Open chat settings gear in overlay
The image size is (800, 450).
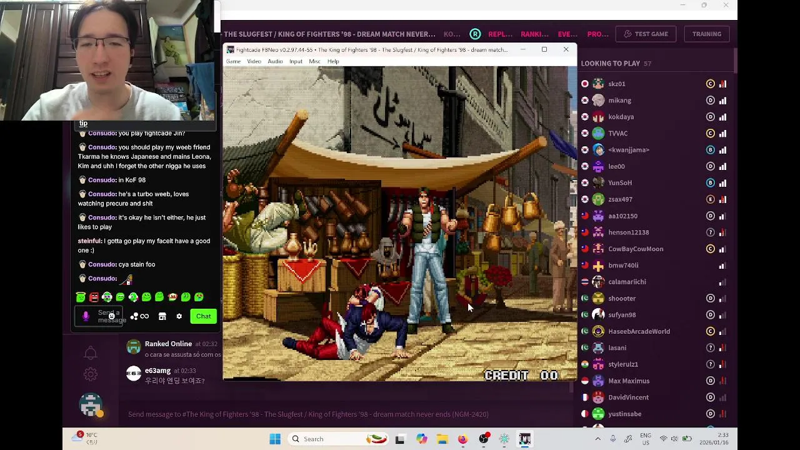(179, 316)
